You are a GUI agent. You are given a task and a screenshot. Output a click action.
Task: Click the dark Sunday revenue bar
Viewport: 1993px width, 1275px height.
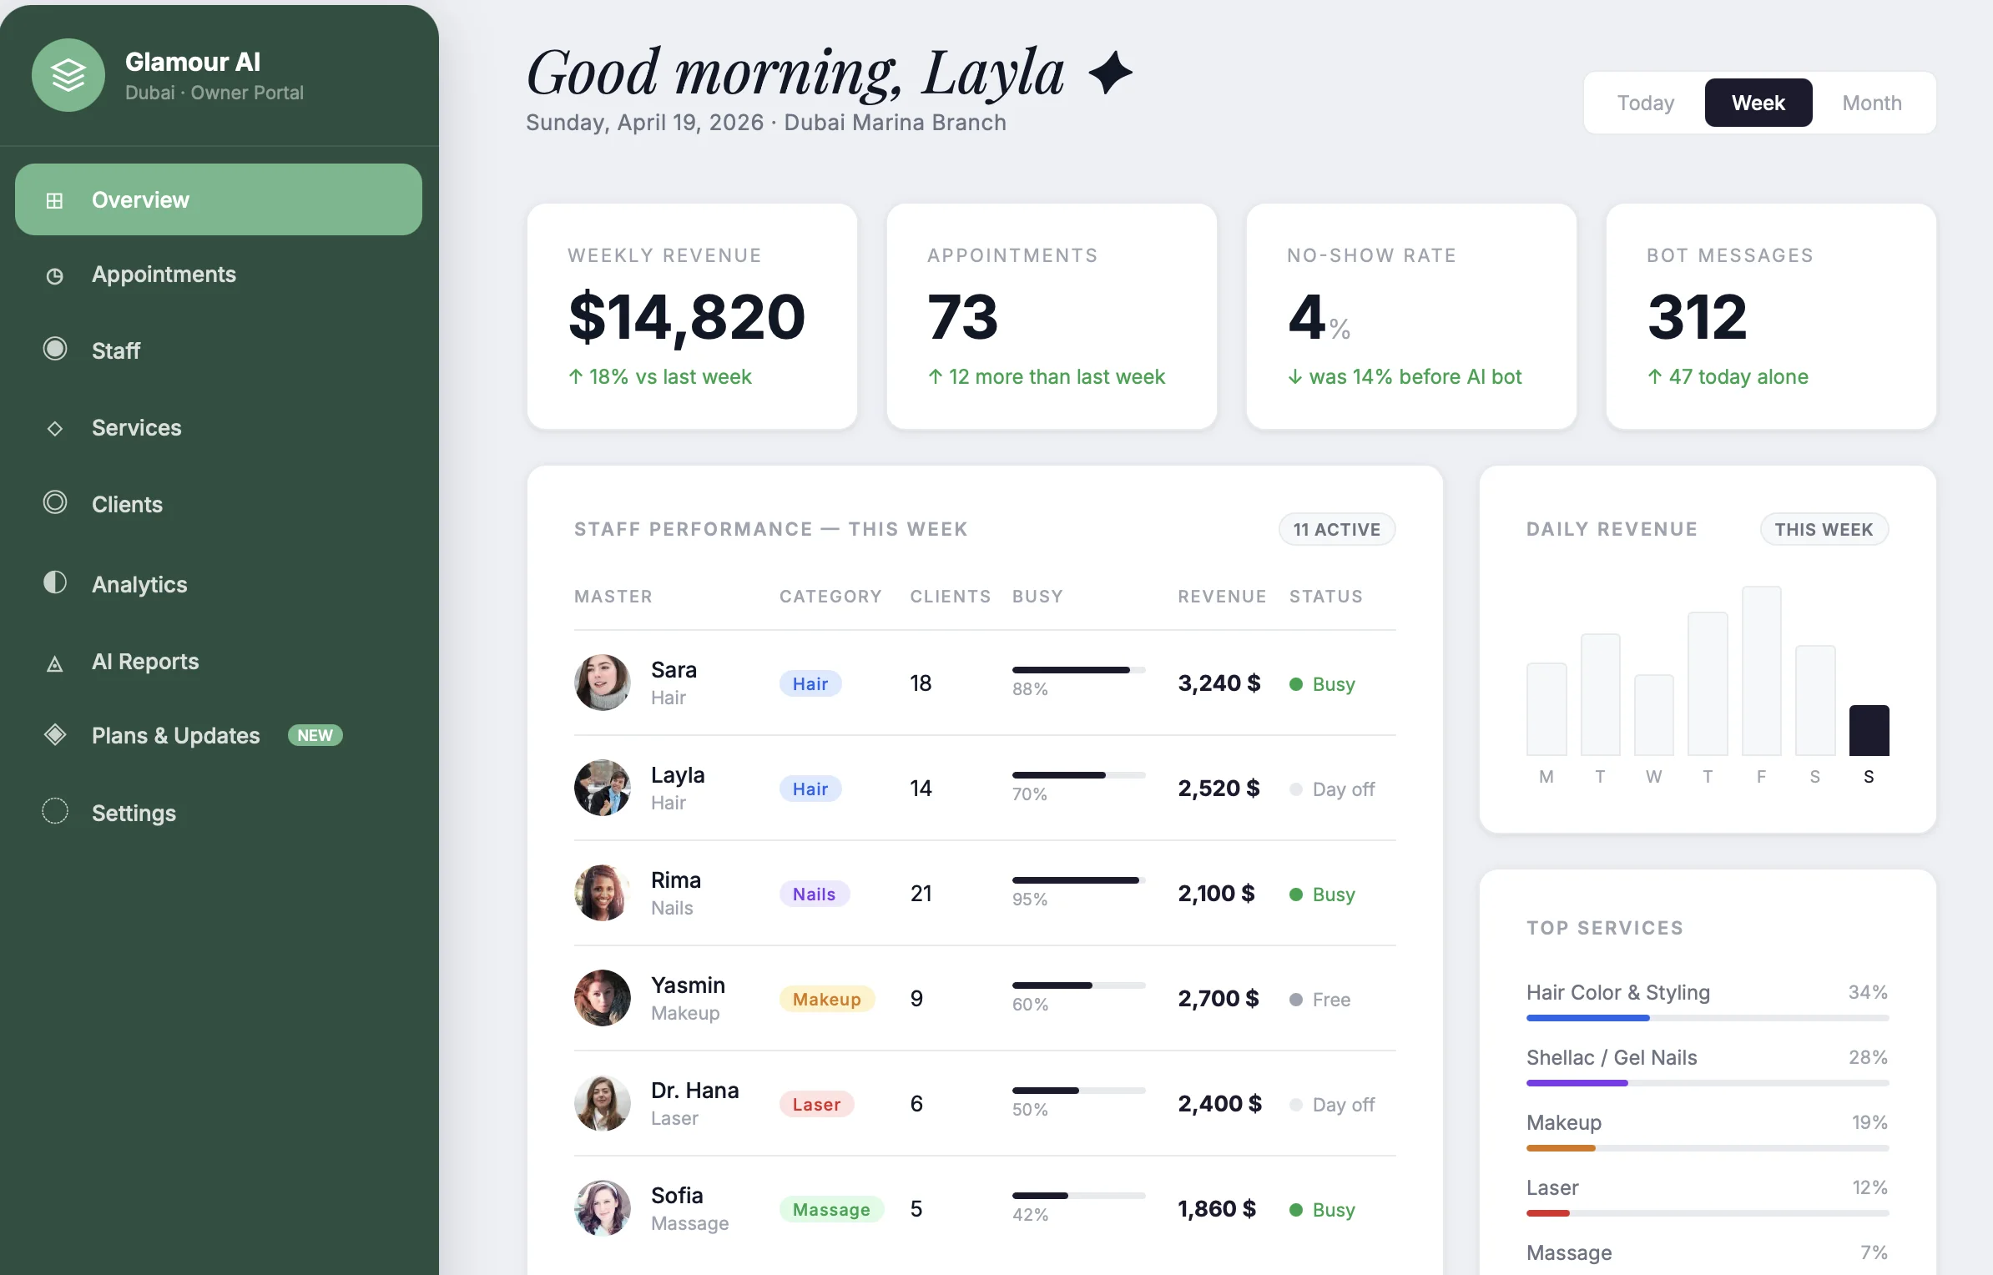click(1869, 730)
